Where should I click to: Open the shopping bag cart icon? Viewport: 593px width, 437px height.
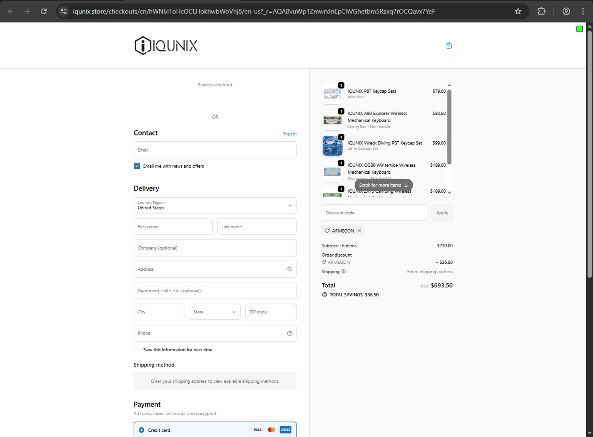coord(449,45)
